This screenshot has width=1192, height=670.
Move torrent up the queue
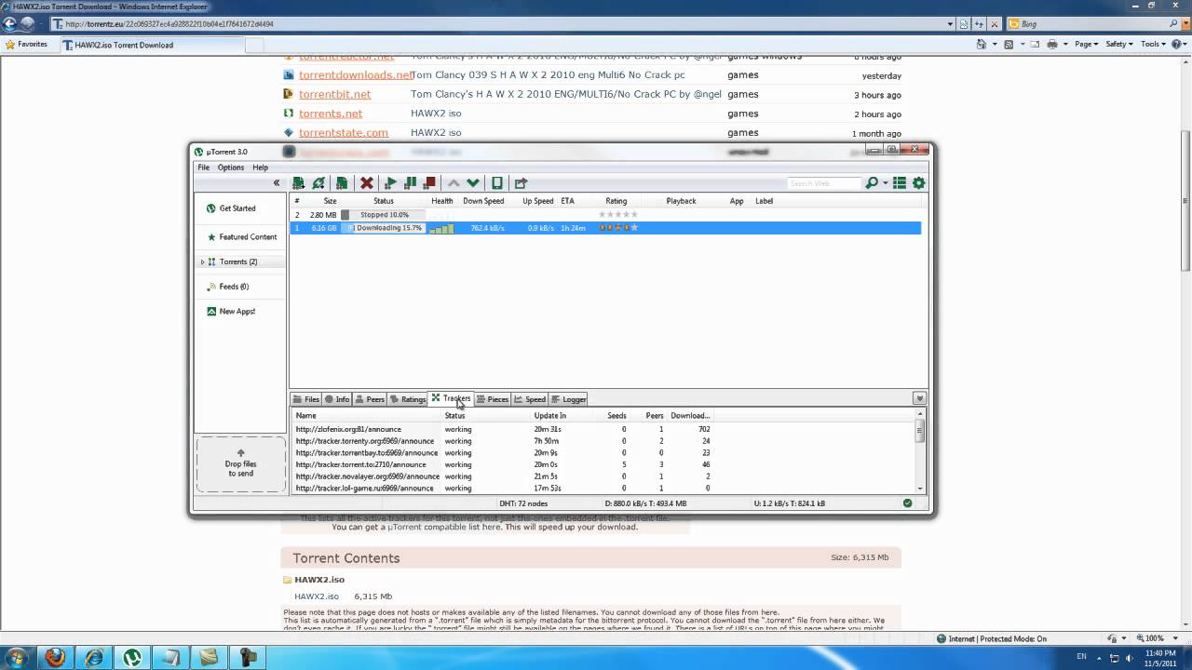(x=454, y=183)
